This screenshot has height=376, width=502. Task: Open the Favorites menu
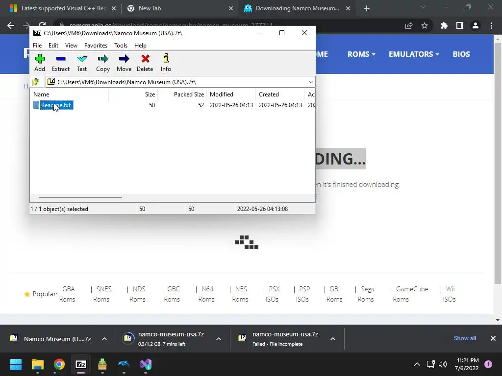pos(96,46)
